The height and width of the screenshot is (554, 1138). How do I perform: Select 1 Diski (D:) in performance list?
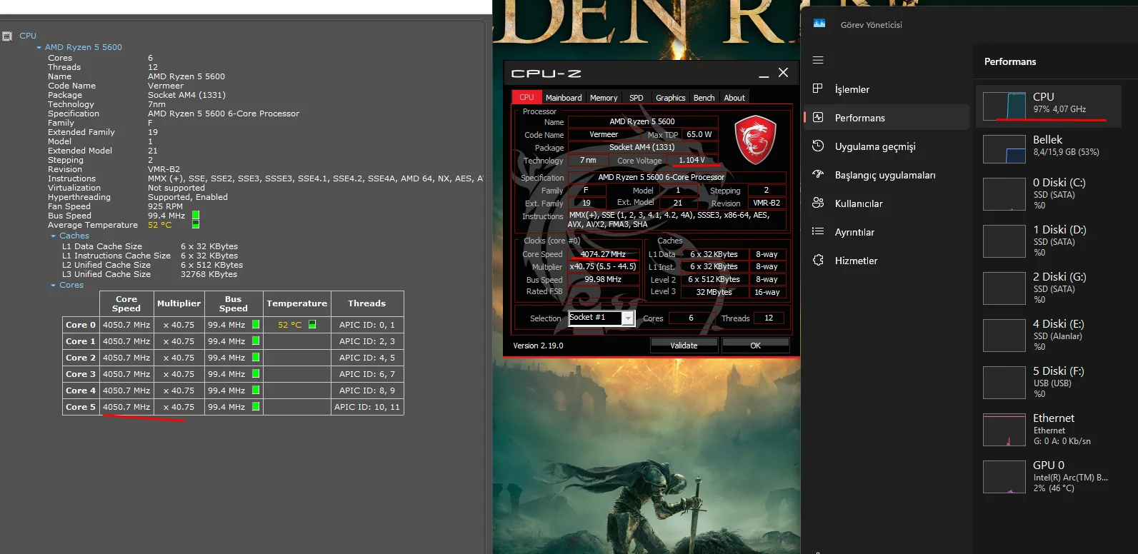coord(1049,241)
